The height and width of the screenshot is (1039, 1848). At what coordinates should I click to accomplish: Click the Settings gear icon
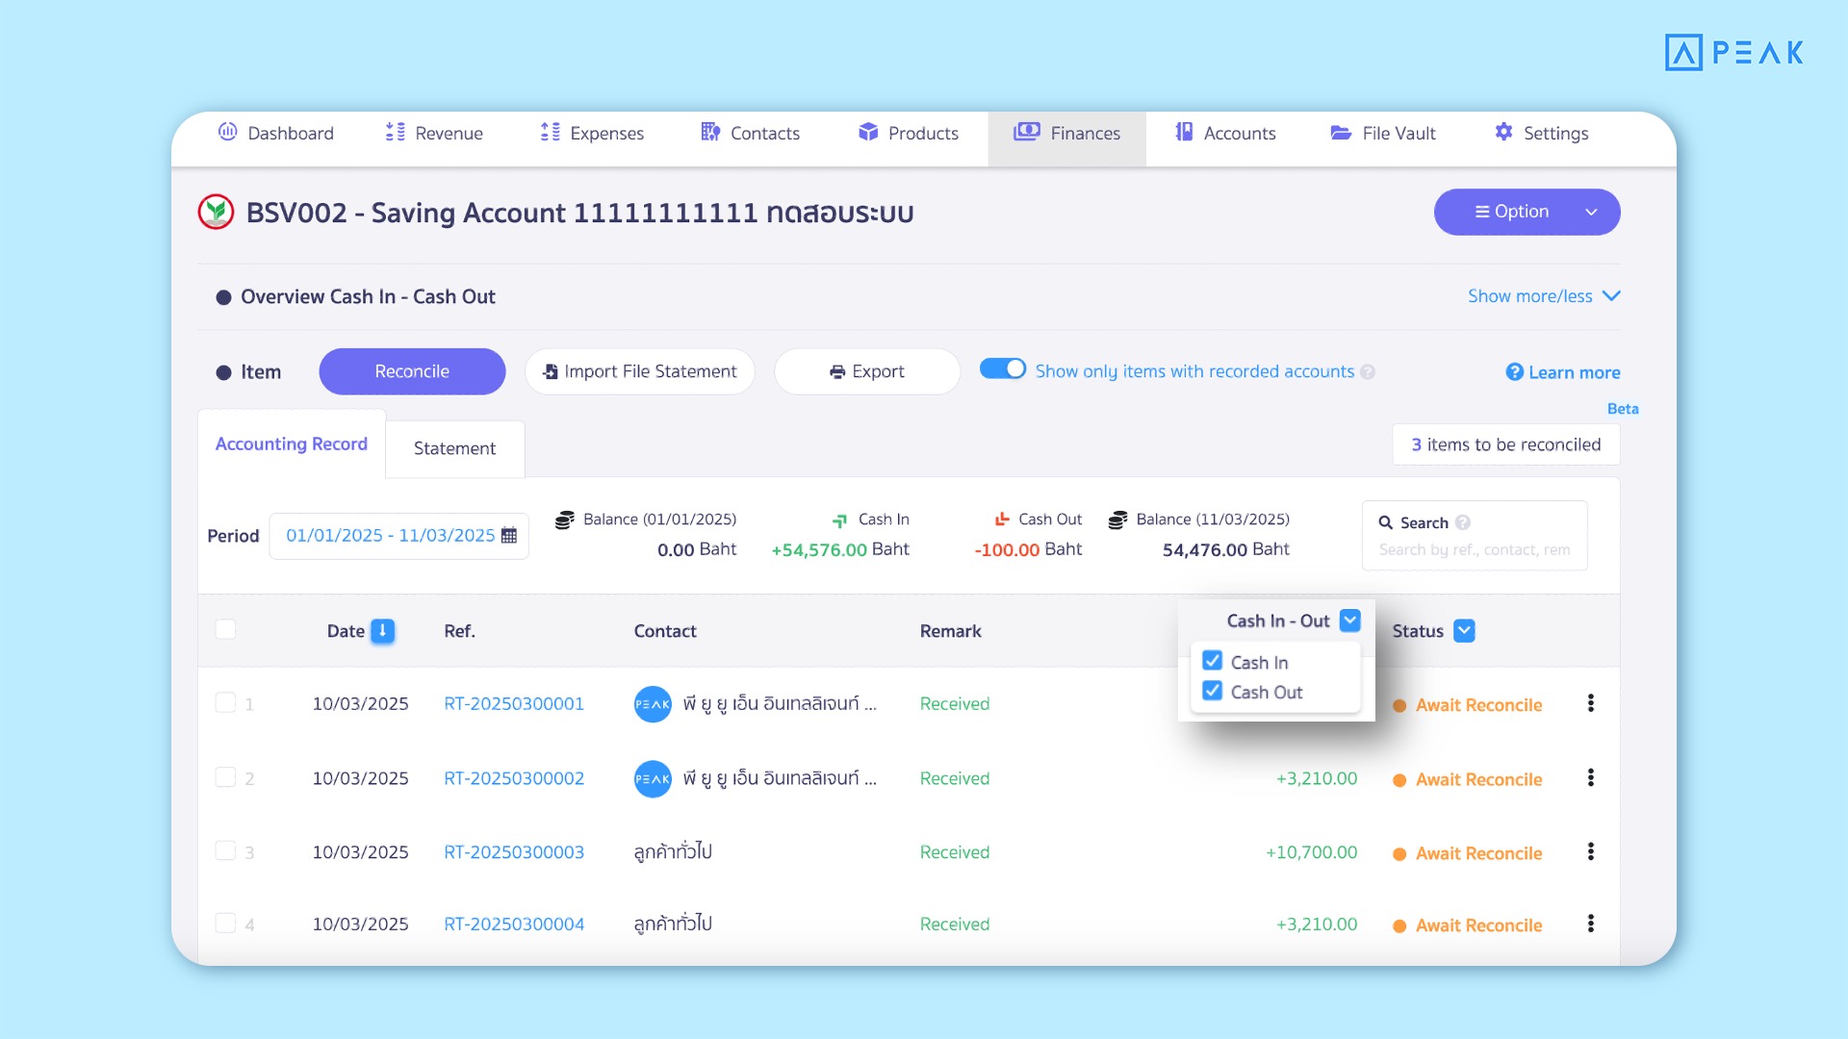coord(1503,132)
